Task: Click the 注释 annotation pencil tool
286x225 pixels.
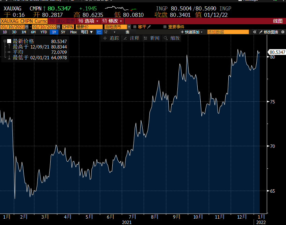Action: 131,38
